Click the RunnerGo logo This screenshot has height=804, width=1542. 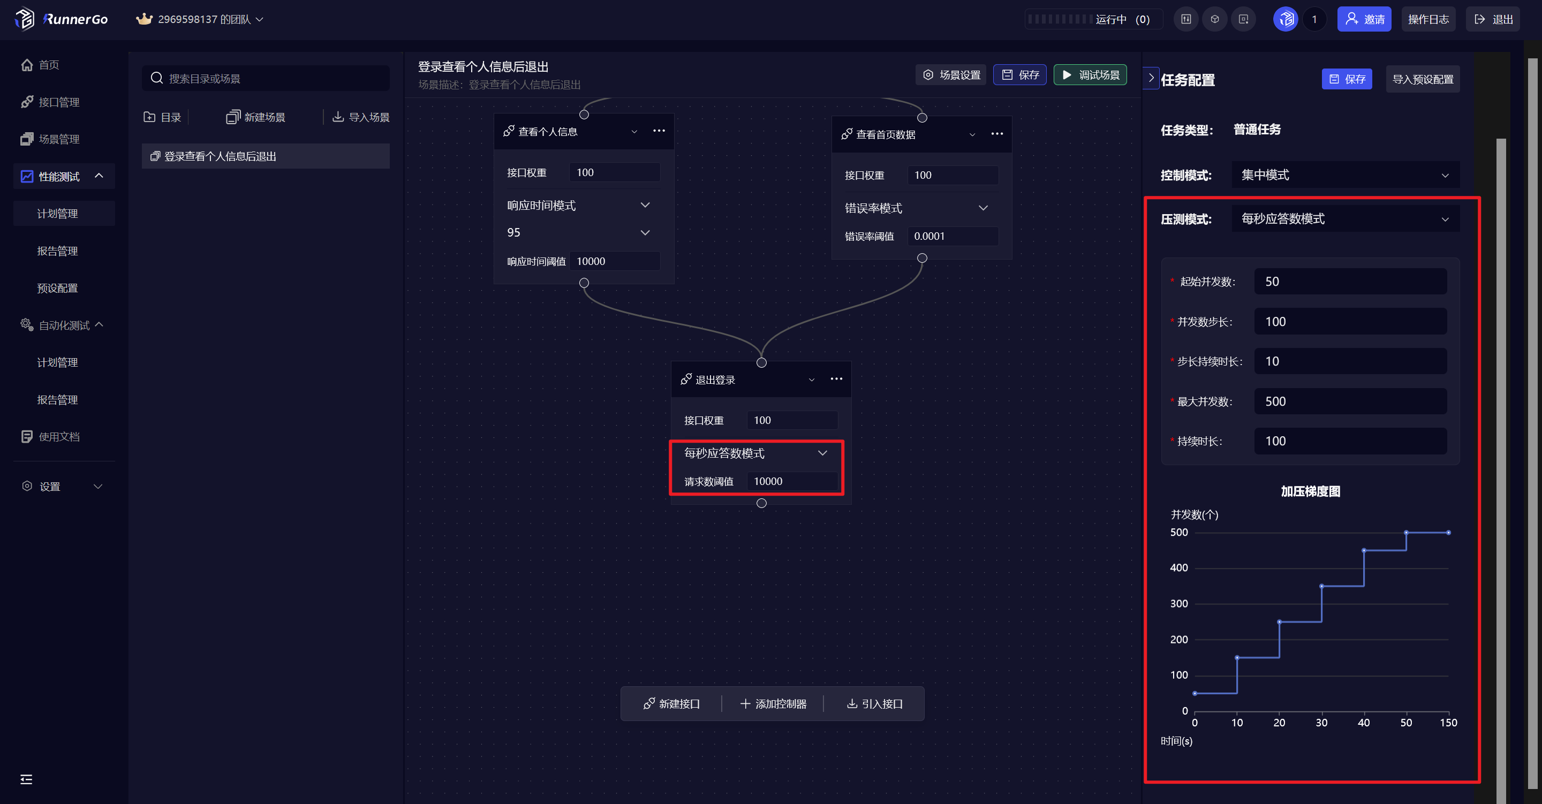coord(61,19)
